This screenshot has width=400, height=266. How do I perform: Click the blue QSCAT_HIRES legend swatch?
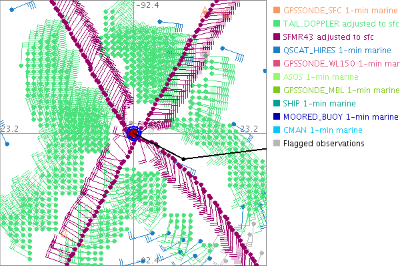275,50
